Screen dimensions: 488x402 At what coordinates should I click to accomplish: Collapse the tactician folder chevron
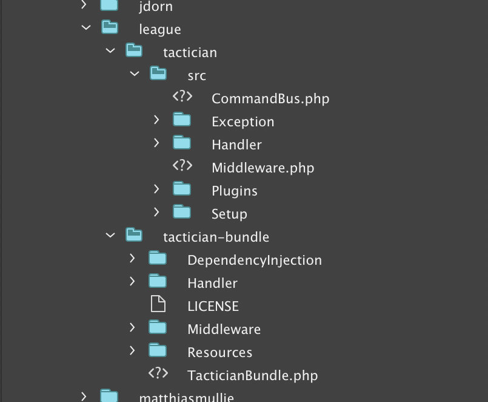click(x=110, y=51)
